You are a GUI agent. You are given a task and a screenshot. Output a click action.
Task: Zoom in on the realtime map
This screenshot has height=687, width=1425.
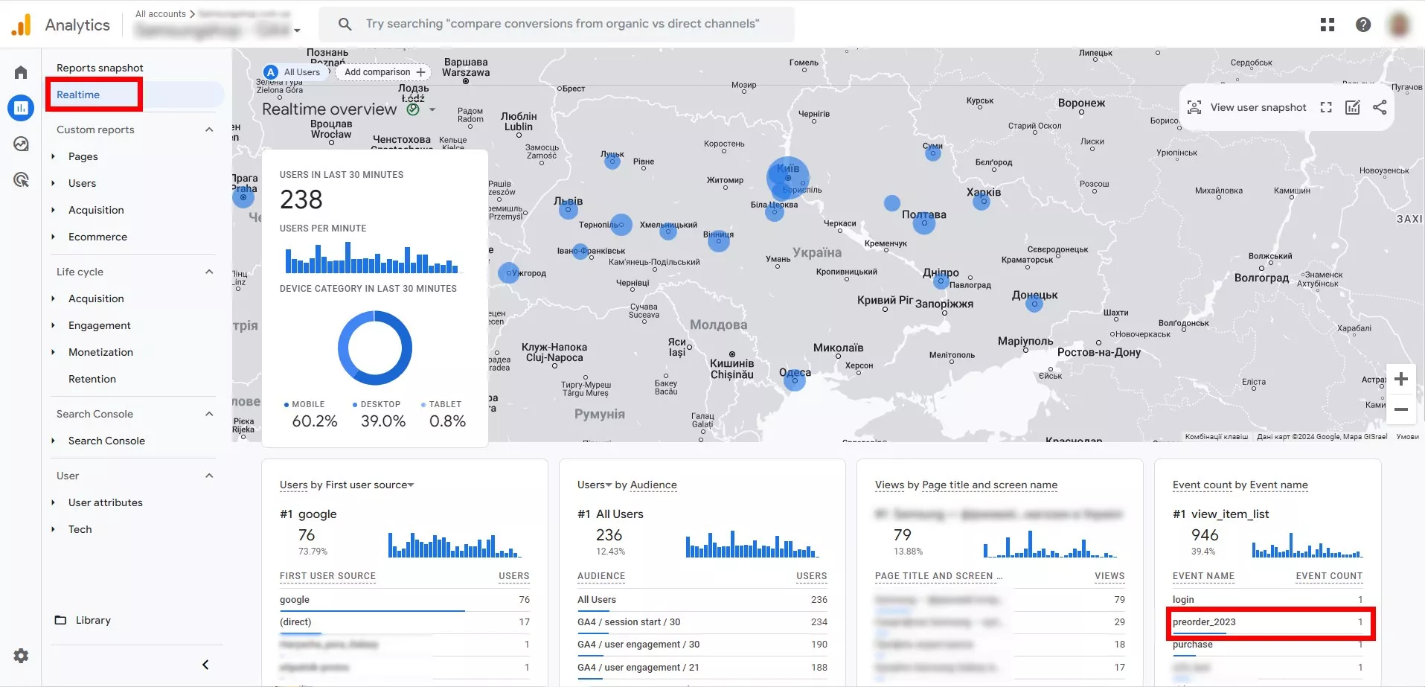[1401, 379]
